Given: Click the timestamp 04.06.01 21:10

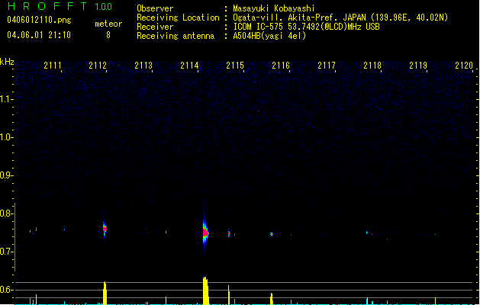Looking at the screenshot, I should pos(39,35).
